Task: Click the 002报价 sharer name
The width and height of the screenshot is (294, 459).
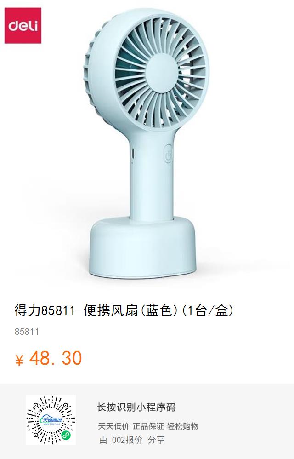Action: [127, 440]
